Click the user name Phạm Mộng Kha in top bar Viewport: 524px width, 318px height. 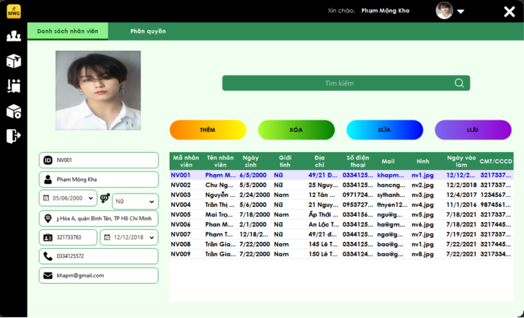coord(386,11)
